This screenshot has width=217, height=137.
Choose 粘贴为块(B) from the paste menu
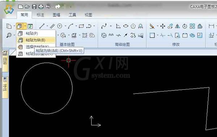click(36, 40)
